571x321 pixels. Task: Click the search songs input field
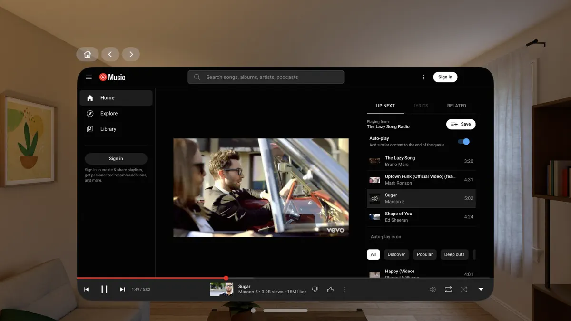(266, 77)
